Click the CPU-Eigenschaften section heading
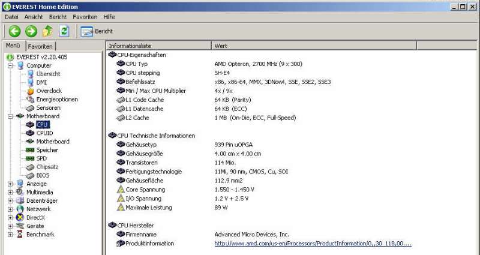The image size is (480, 255). (137, 55)
